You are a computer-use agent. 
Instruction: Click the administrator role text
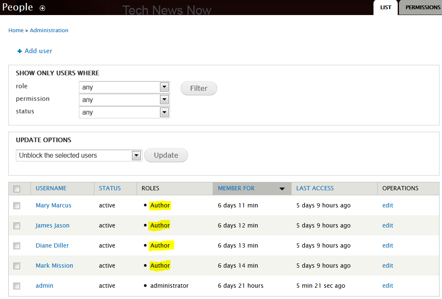170,286
